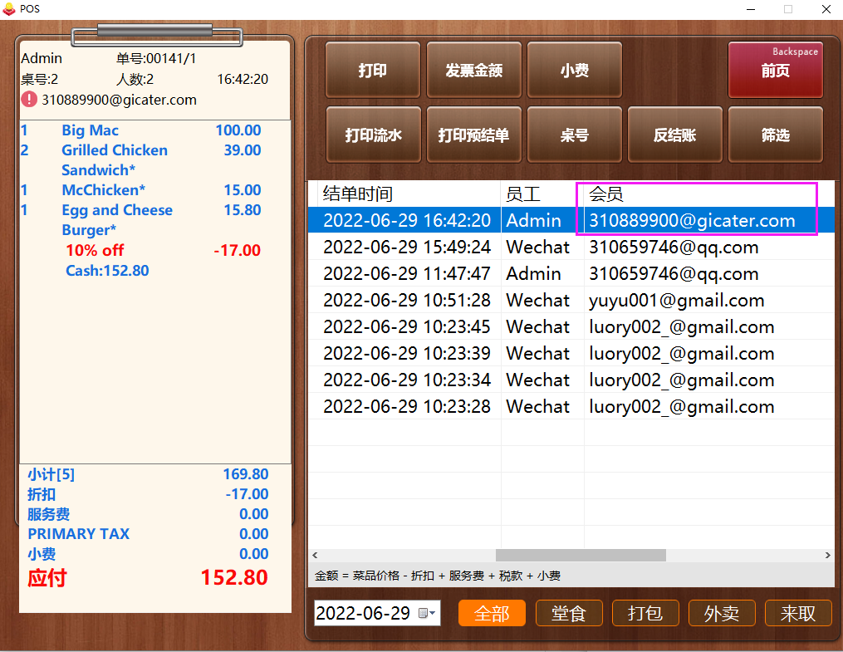Viewport: 843px width, 652px height.
Task: Click the horizontal scrollbar thumb under table
Action: pyautogui.click(x=581, y=556)
